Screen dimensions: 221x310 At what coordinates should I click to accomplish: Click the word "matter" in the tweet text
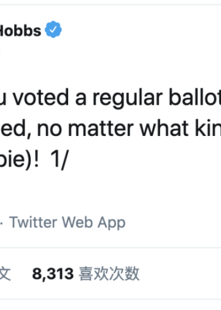101,129
